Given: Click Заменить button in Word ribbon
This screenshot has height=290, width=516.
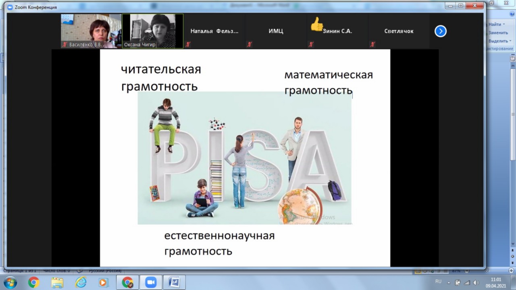Looking at the screenshot, I should click(497, 33).
